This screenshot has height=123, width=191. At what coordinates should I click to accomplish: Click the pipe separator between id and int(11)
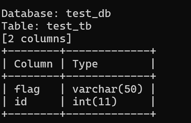63,102
